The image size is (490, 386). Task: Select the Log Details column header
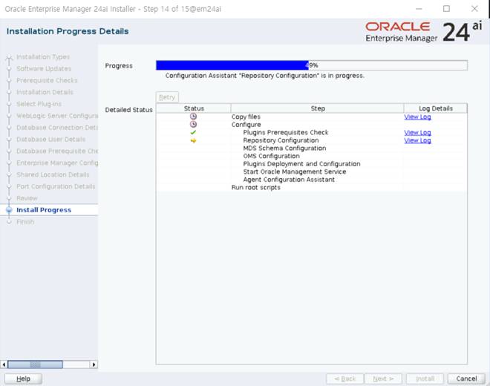(x=436, y=108)
